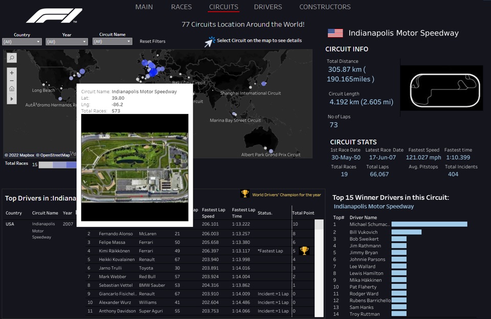Open the Country filter dropdown
491x319 pixels.
point(21,41)
